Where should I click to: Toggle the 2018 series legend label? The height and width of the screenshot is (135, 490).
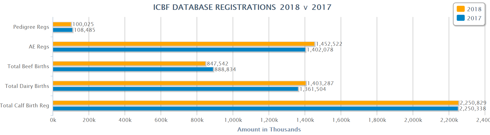tap(474, 9)
